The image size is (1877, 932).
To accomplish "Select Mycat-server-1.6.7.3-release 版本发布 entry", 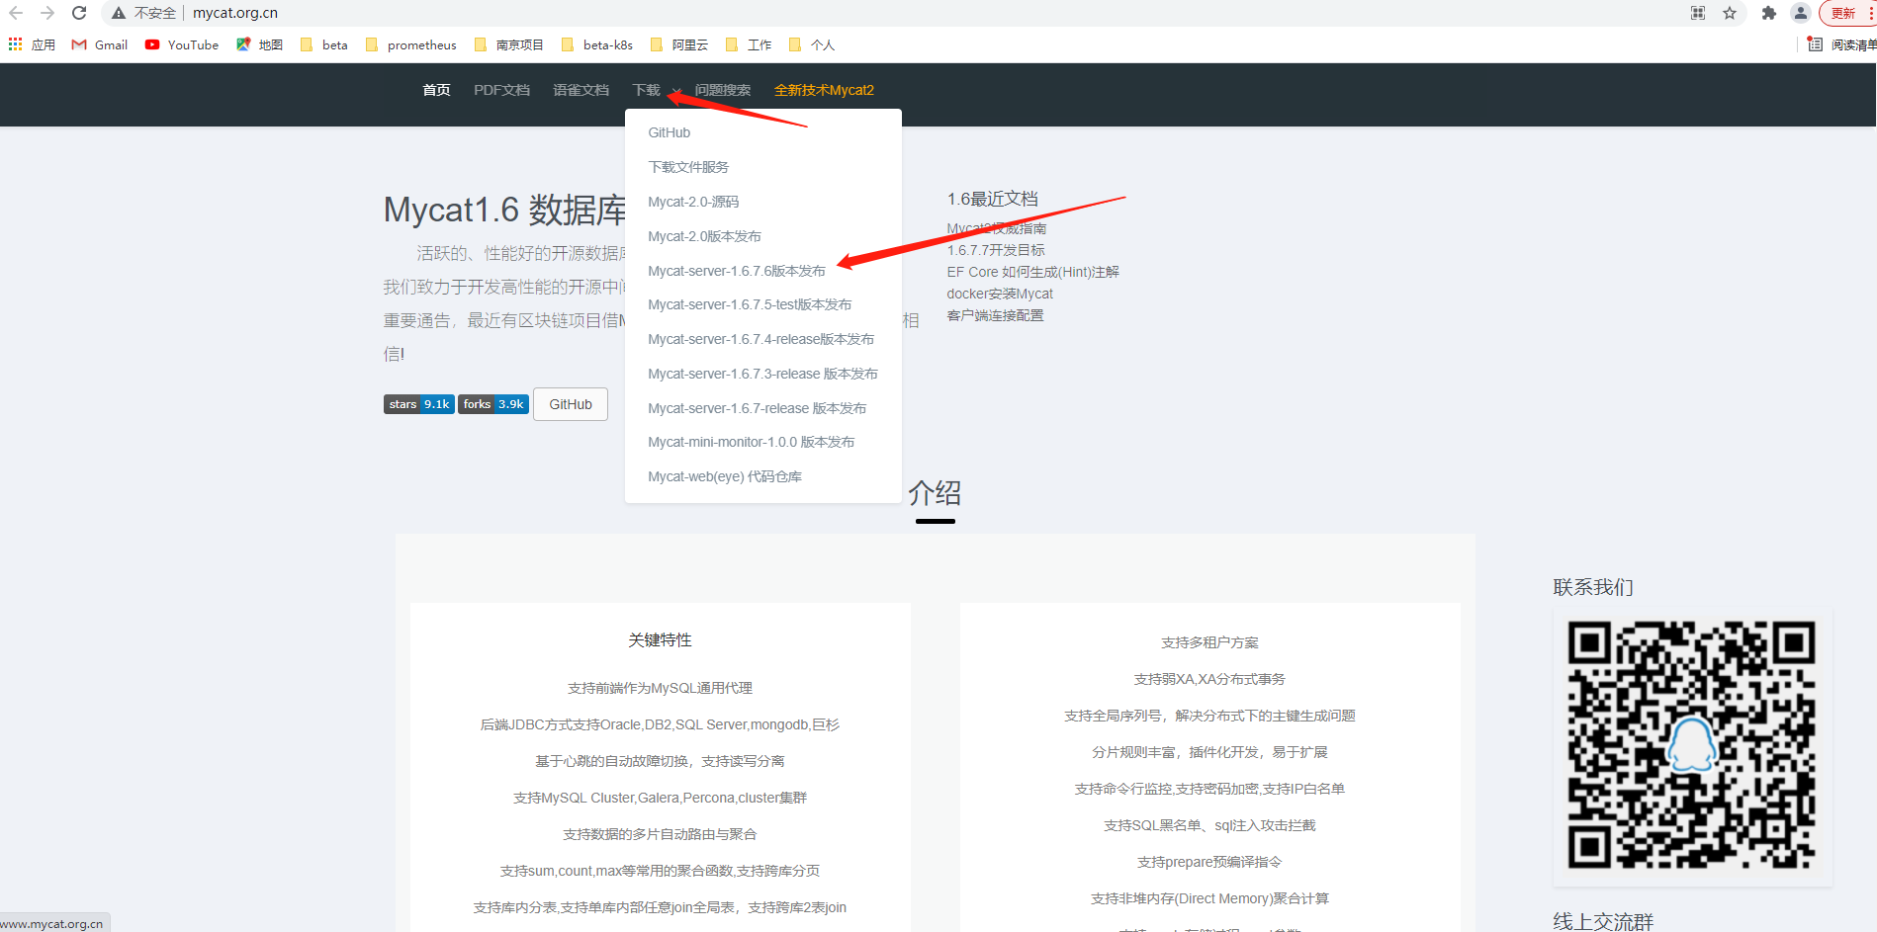I will pos(763,374).
